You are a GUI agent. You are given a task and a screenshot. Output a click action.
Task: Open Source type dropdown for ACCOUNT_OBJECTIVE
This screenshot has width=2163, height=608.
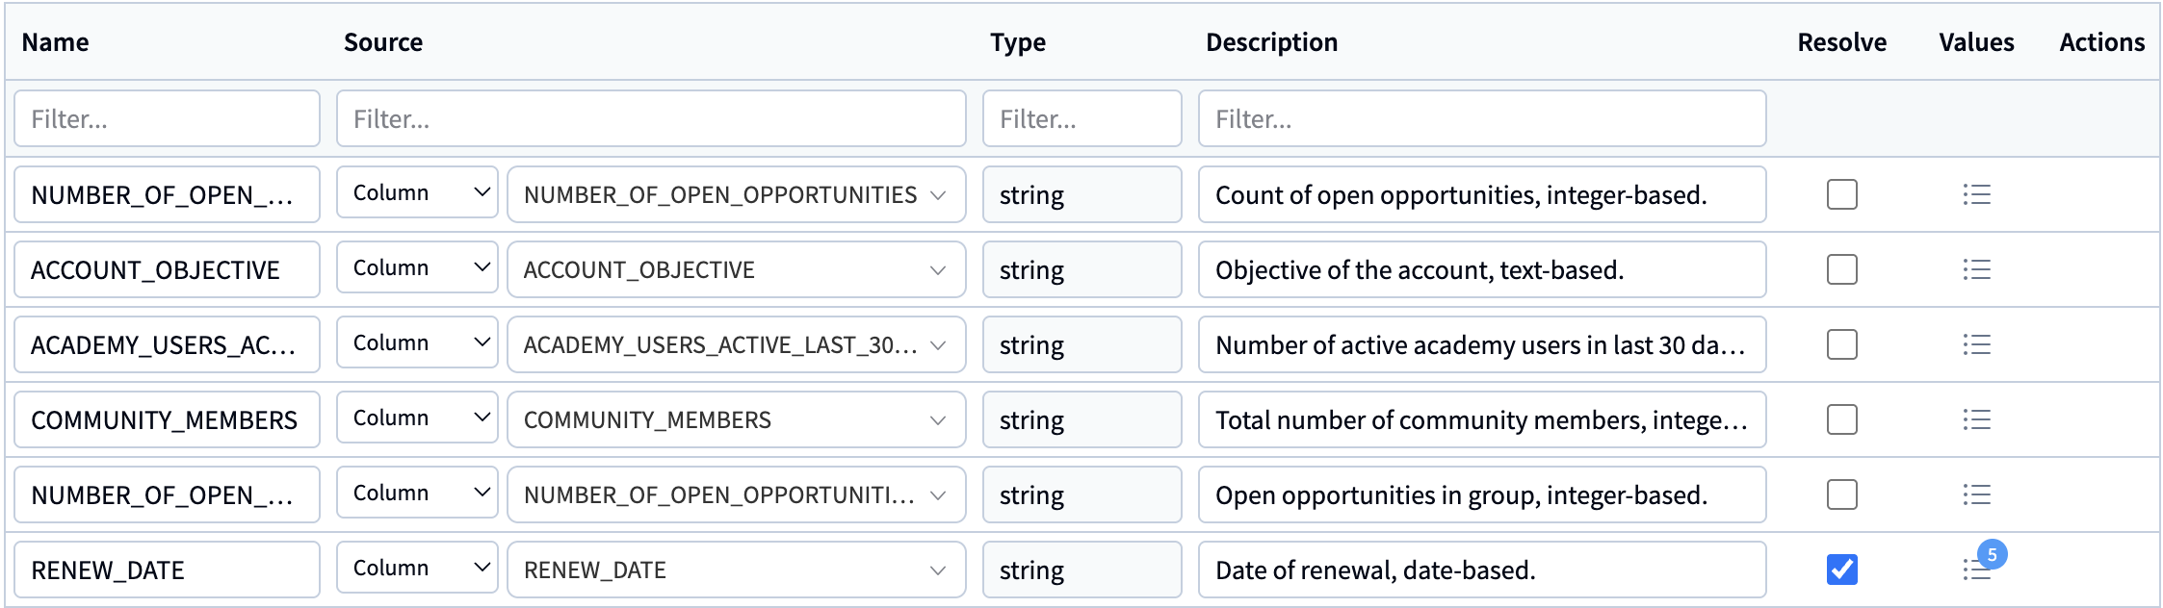tap(417, 268)
